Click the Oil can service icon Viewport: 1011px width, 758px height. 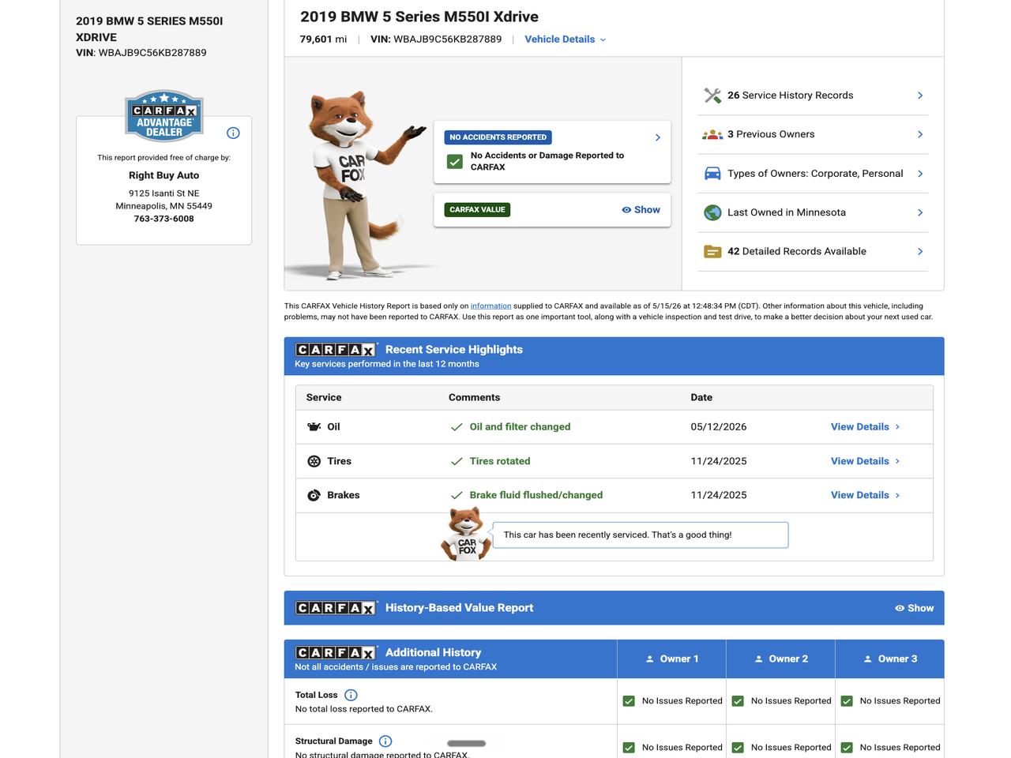[x=314, y=427]
